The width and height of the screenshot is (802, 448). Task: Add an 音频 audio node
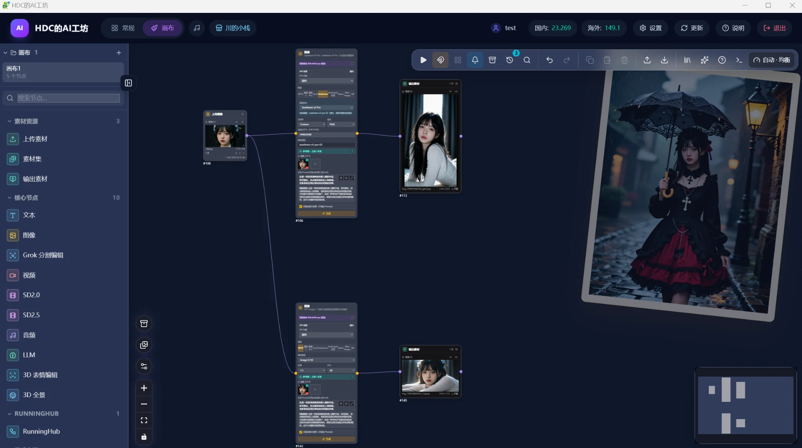[x=63, y=335]
